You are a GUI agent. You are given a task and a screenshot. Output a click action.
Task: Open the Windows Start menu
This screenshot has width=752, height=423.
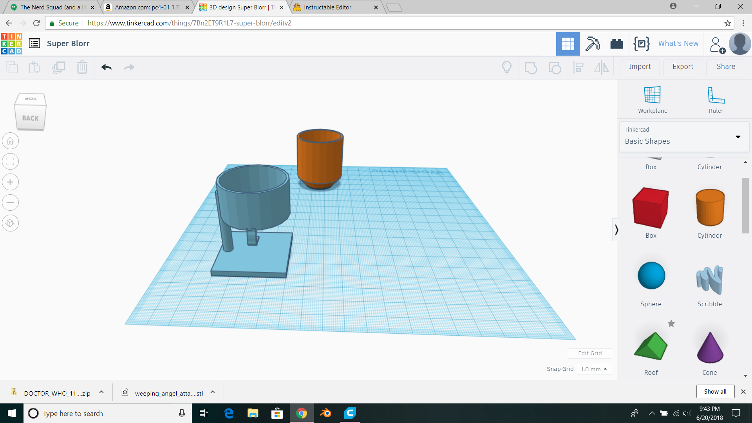point(12,413)
